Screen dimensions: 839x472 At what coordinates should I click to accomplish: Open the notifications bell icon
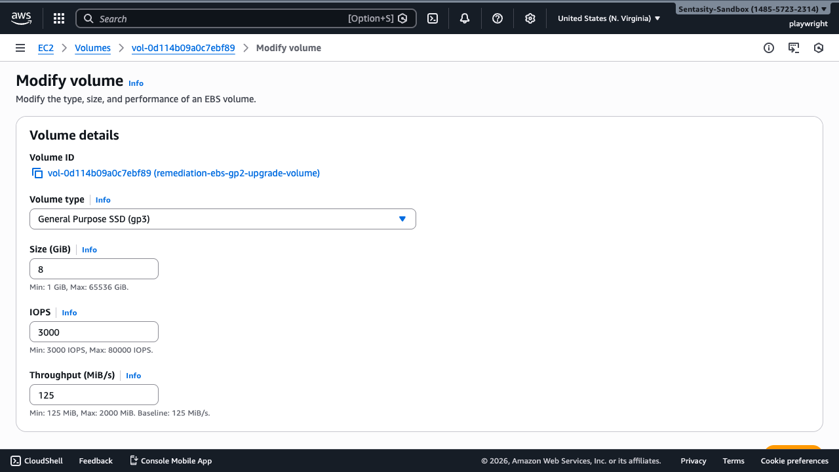tap(465, 18)
